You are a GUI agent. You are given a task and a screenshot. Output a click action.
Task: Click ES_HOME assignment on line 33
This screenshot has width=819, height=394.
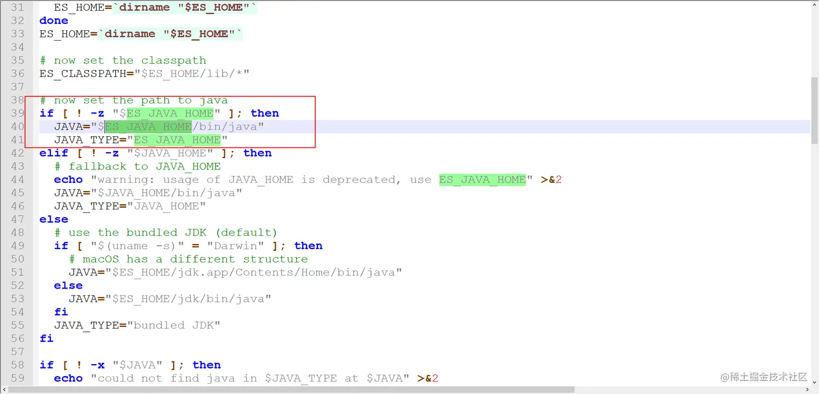[x=141, y=34]
